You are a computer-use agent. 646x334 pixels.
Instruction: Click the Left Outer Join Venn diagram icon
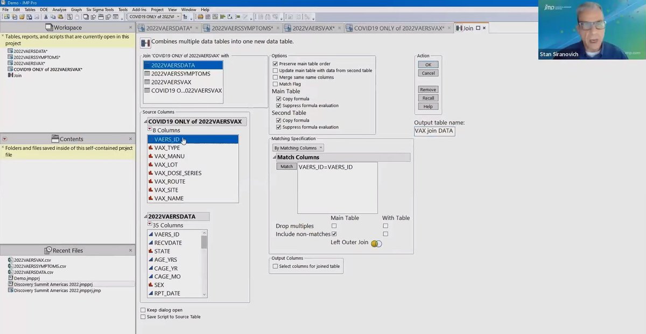376,243
